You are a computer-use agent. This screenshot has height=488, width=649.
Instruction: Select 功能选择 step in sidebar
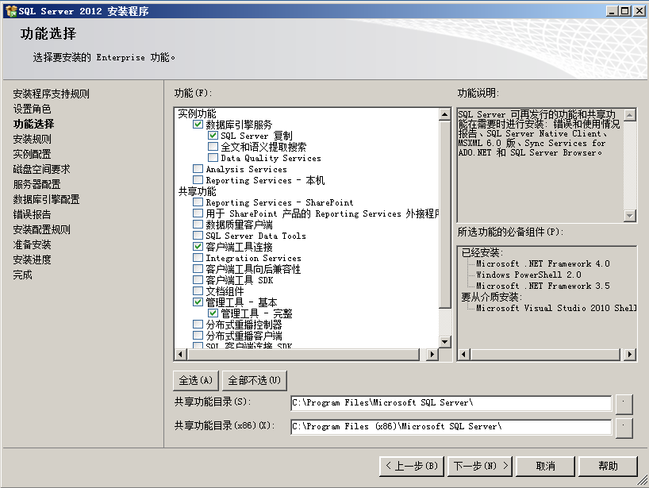(x=33, y=124)
